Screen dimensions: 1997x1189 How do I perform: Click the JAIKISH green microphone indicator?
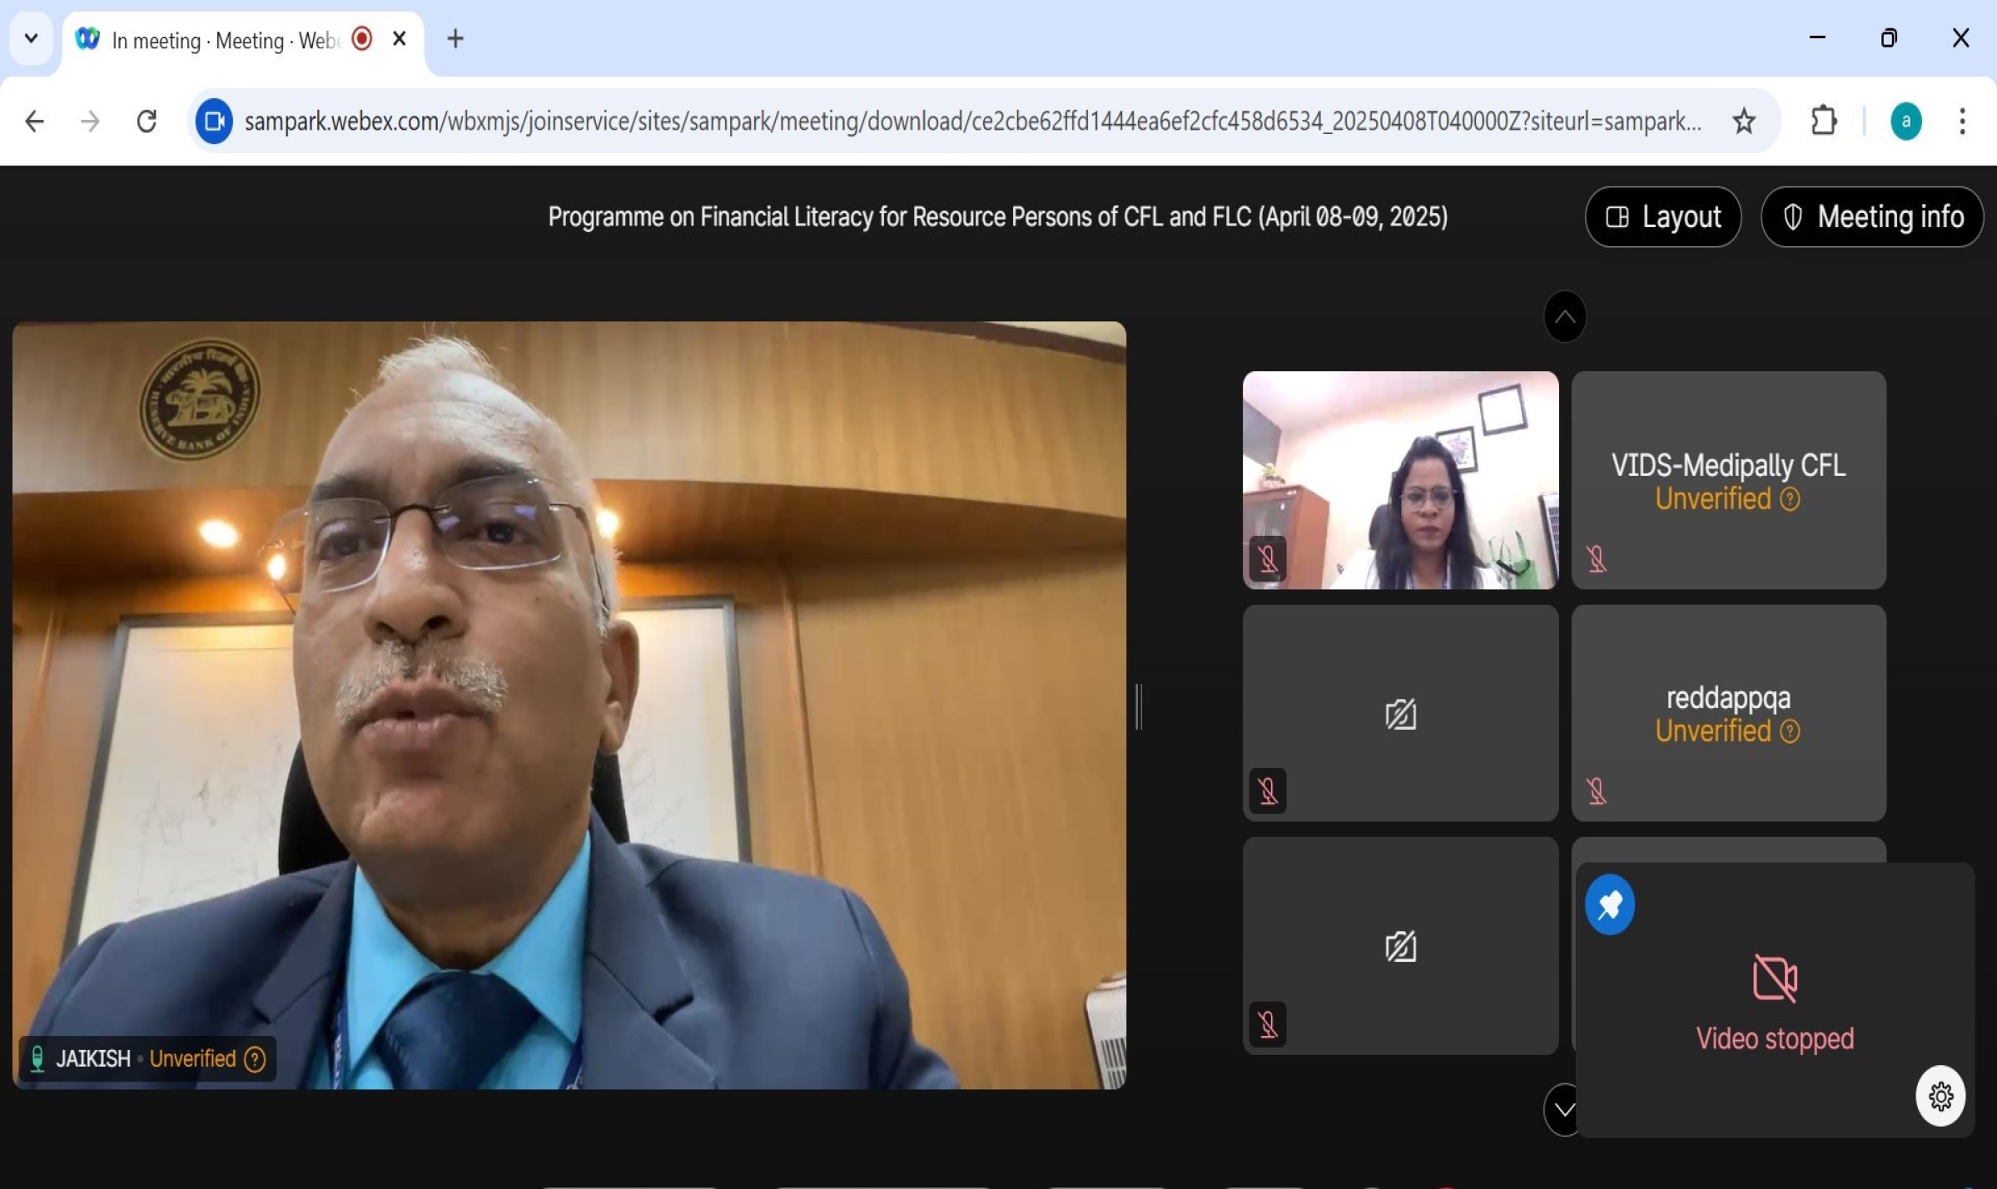[x=37, y=1059]
